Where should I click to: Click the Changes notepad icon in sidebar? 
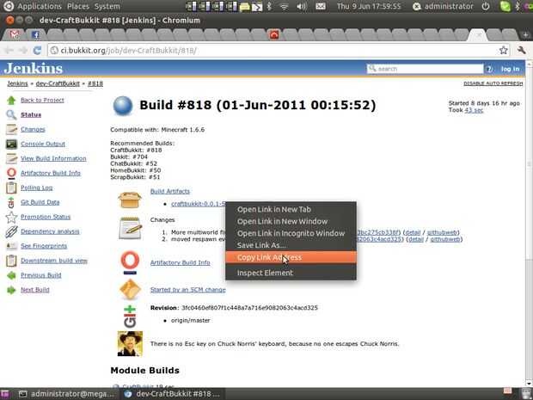pos(11,129)
